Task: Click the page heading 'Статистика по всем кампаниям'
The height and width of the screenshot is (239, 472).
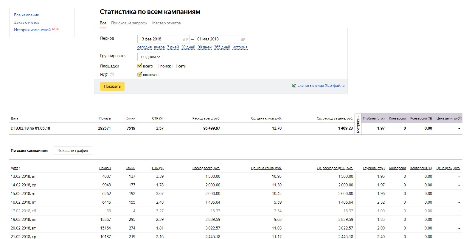Action: (x=150, y=12)
